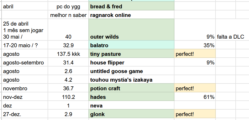Select the 'melhor n saber' cell
249x120 pixels.
pyautogui.click(x=68, y=15)
